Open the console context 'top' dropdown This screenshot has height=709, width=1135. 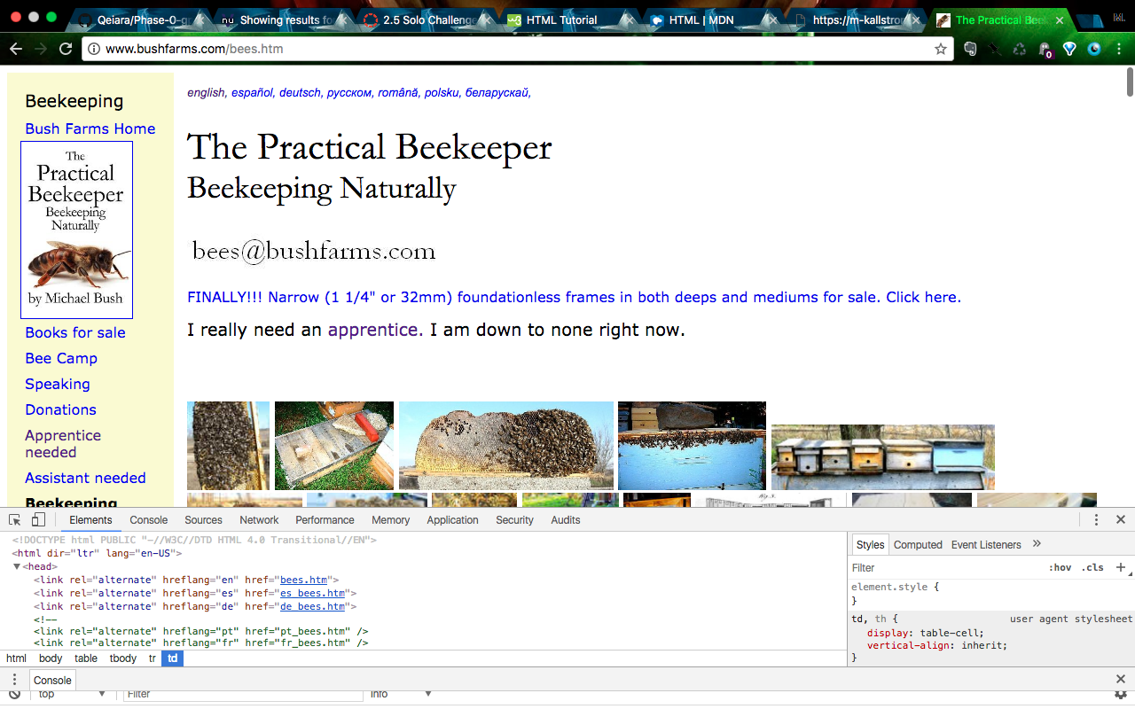pos(71,694)
